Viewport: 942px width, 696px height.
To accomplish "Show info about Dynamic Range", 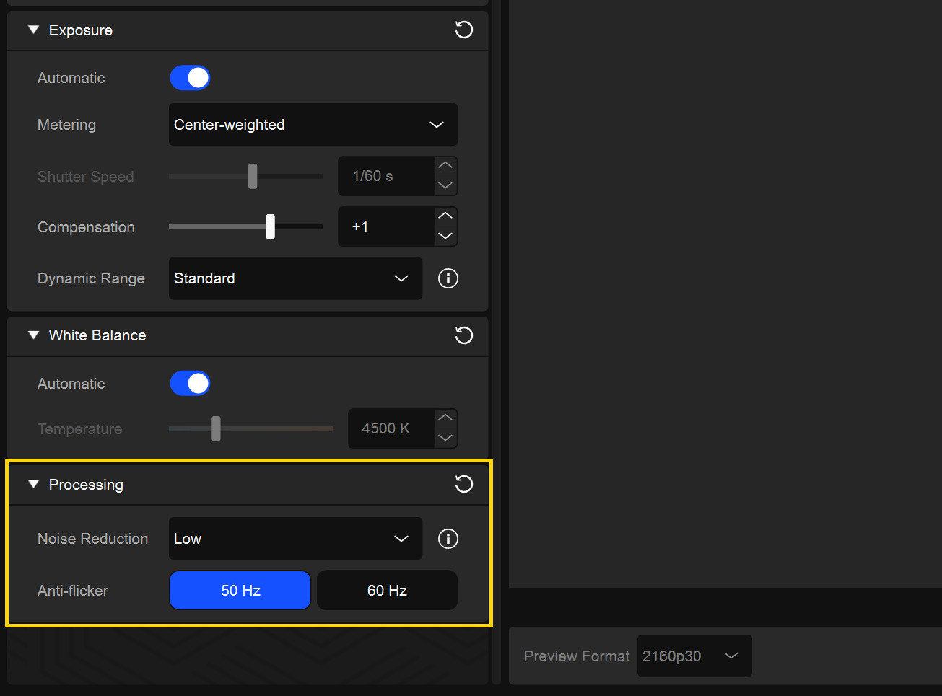I will tap(448, 278).
